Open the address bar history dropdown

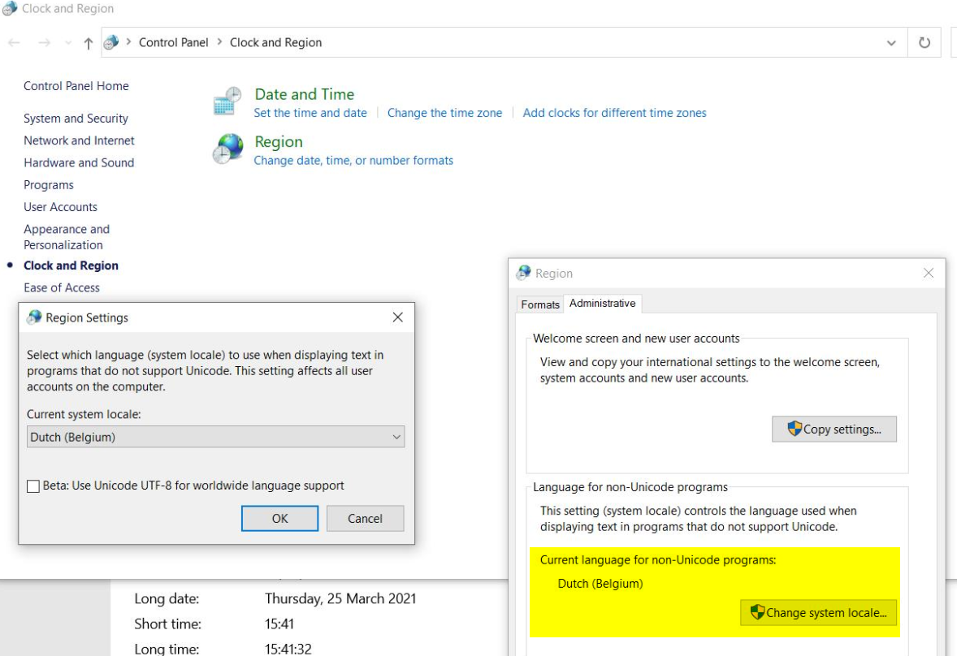890,41
